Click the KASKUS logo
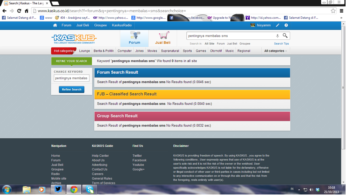The width and height of the screenshot is (346, 196). pos(74,39)
